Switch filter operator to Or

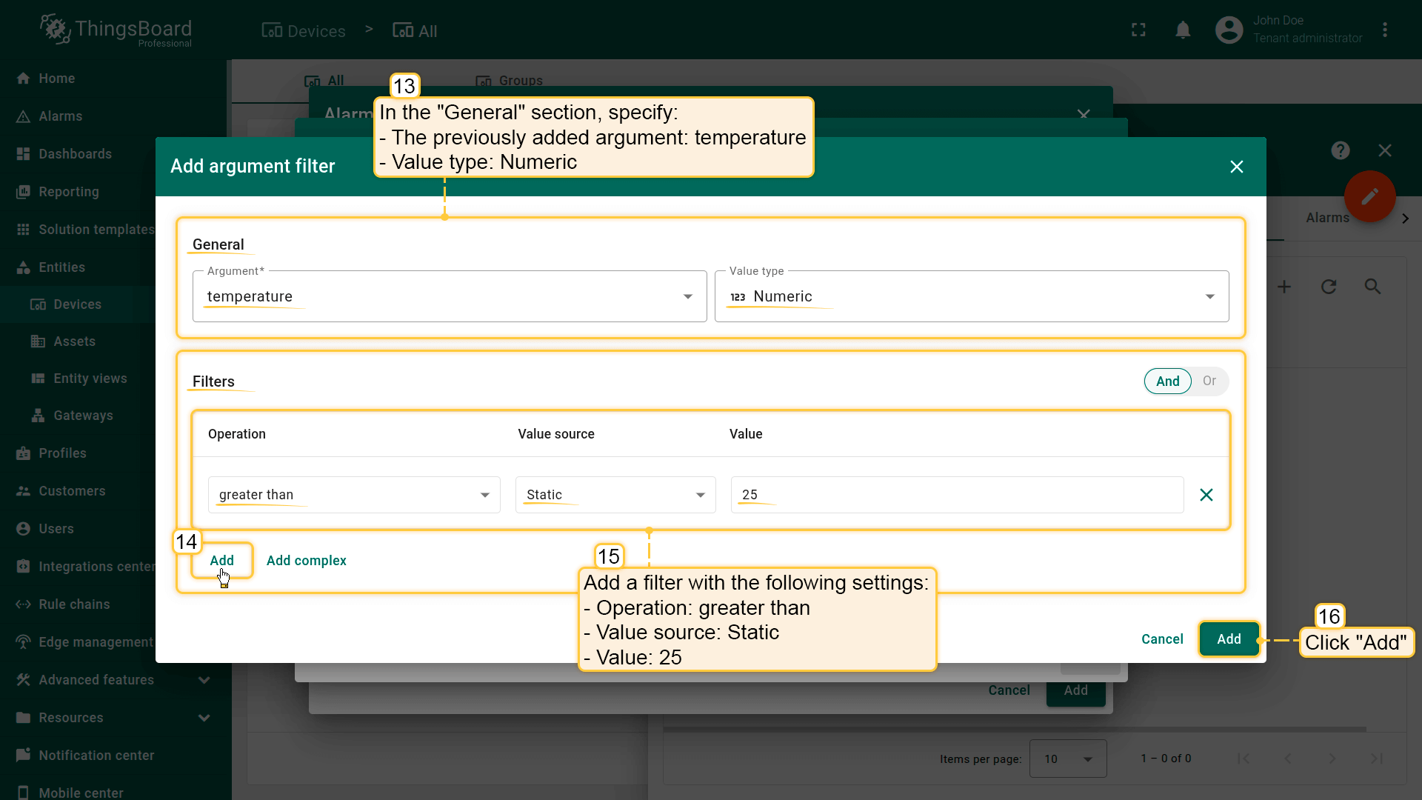(1209, 381)
